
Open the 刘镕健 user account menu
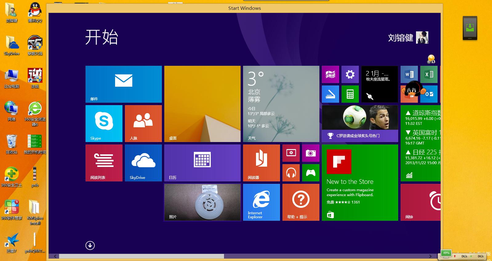point(408,38)
